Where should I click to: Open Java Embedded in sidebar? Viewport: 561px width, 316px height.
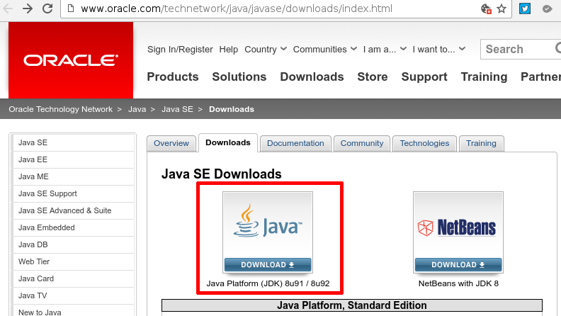click(74, 227)
